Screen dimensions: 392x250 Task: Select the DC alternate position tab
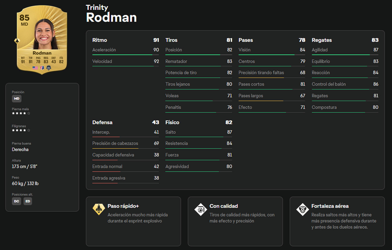16,201
